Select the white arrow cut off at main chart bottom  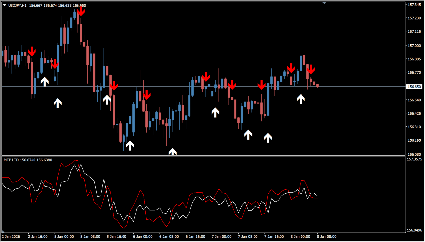(x=172, y=152)
